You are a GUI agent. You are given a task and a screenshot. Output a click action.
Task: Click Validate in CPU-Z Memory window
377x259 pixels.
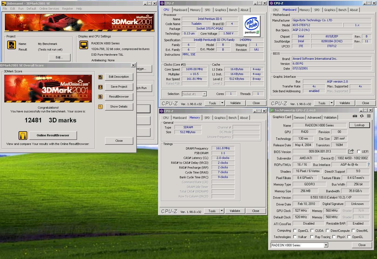click(x=235, y=211)
